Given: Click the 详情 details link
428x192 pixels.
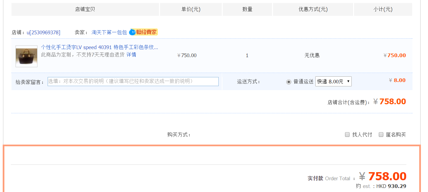Looking at the screenshot, I should 131,55.
